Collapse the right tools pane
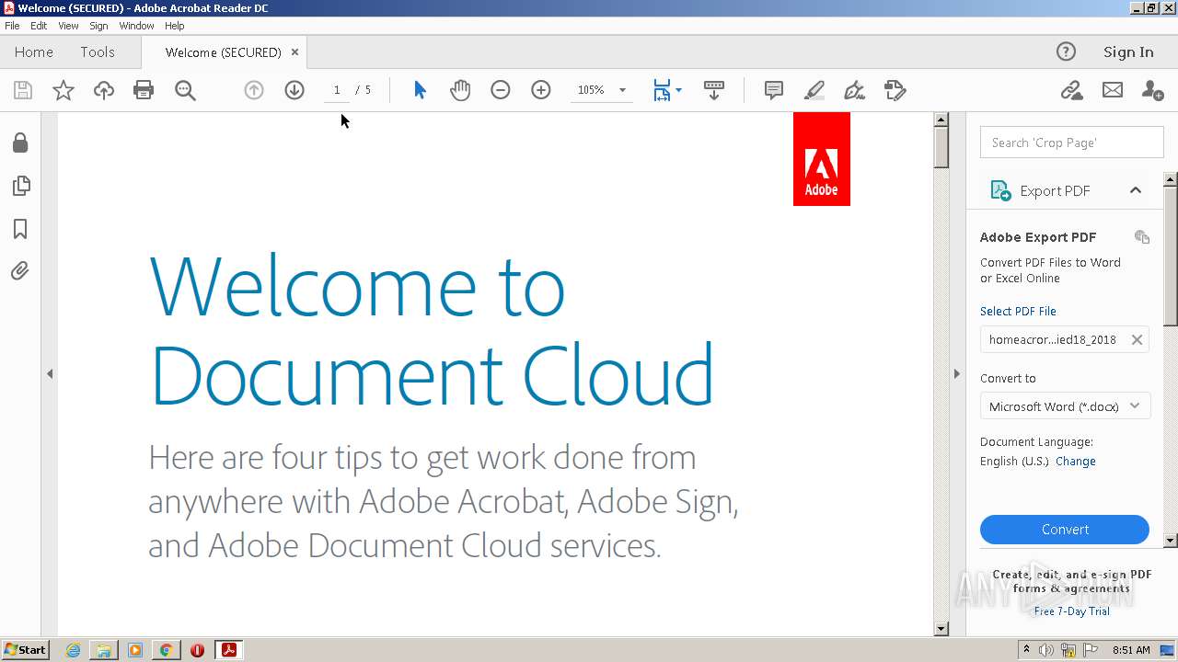This screenshot has width=1178, height=662. 956,374
